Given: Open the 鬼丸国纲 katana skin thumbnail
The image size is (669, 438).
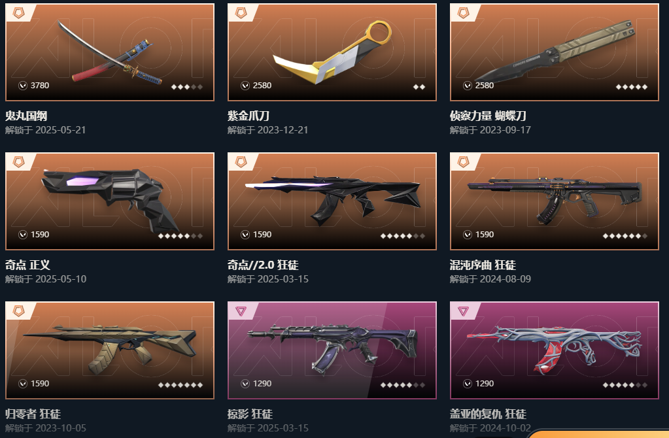Looking at the screenshot, I should pyautogui.click(x=110, y=52).
